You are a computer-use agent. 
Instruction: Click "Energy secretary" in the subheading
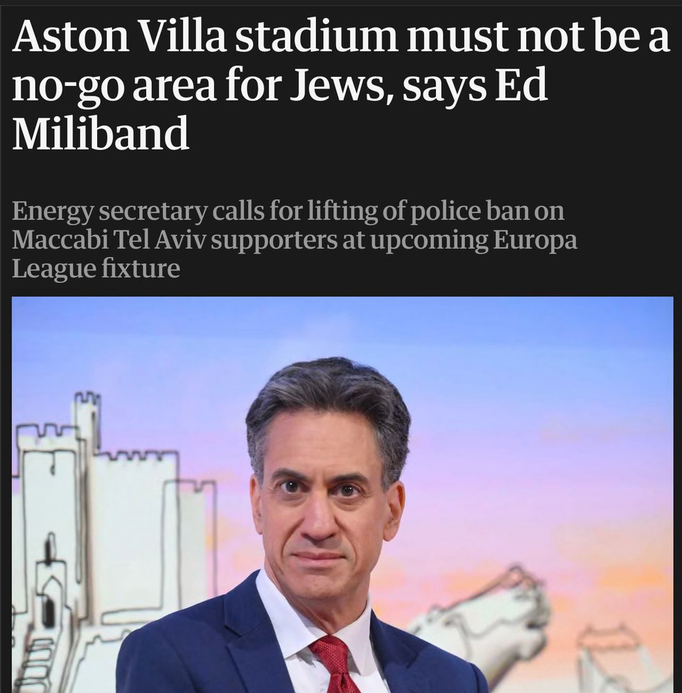[x=110, y=212]
